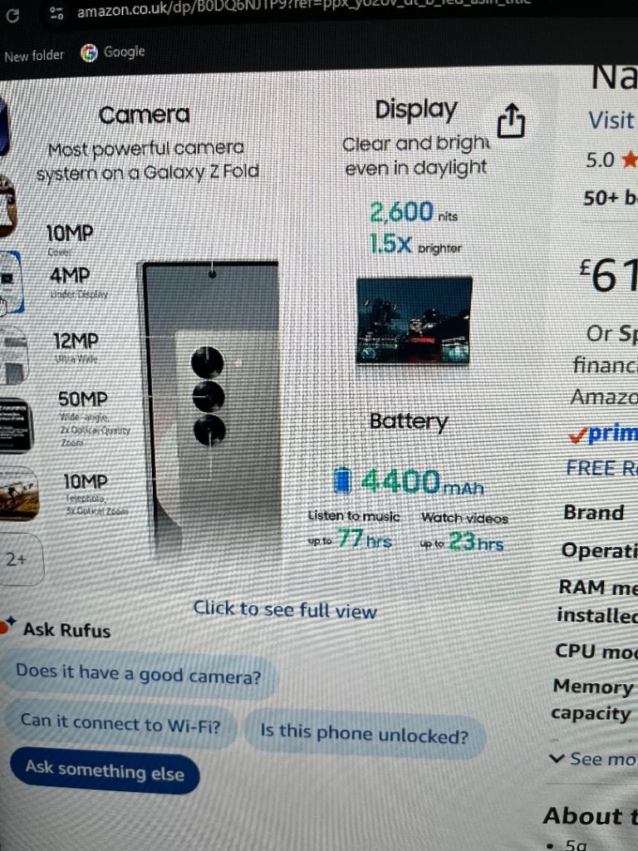Click the share icon beside Display
Viewport: 638px width, 851px height.
(511, 121)
